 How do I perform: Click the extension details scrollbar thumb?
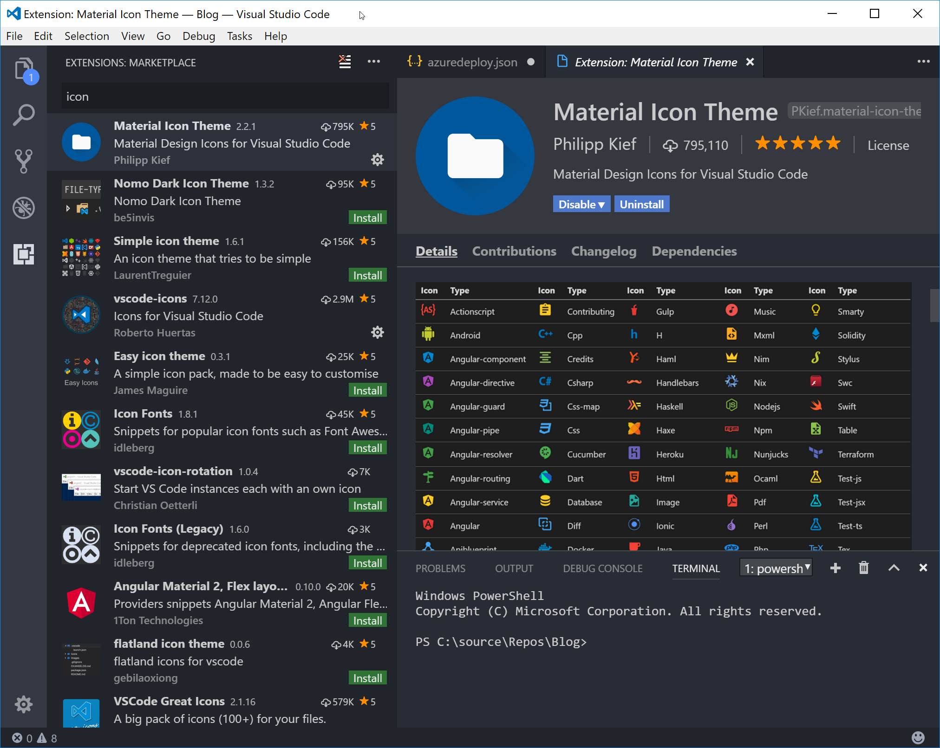coord(934,305)
